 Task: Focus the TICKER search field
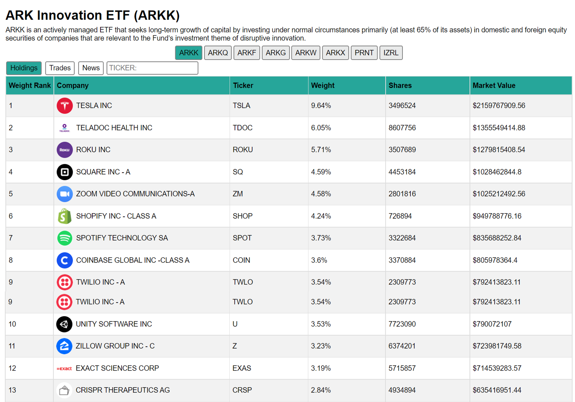(x=152, y=68)
